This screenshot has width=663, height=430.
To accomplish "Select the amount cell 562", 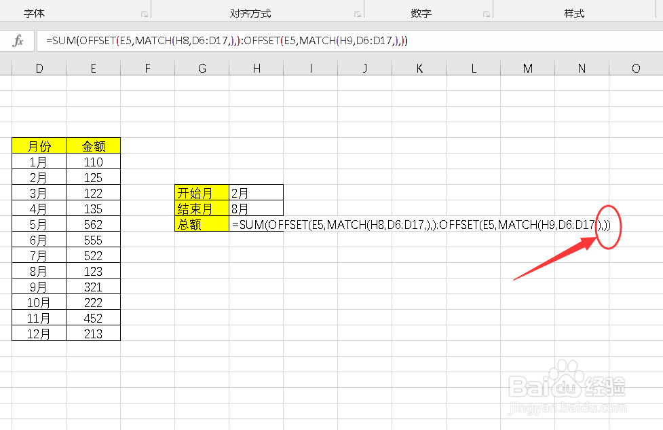I will pyautogui.click(x=93, y=224).
